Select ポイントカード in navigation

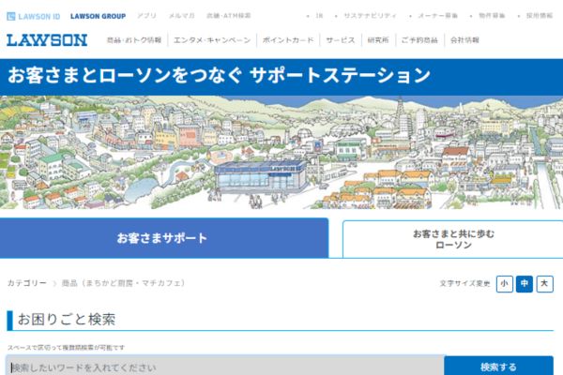coord(288,41)
